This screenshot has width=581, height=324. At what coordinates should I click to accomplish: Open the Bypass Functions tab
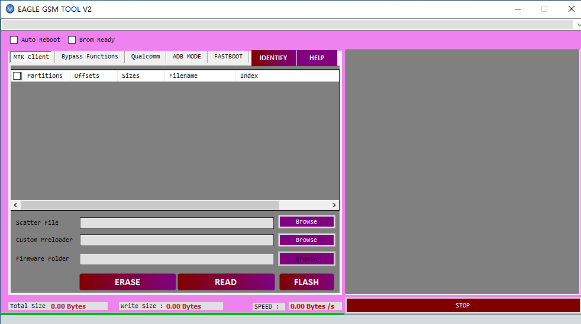coord(90,57)
